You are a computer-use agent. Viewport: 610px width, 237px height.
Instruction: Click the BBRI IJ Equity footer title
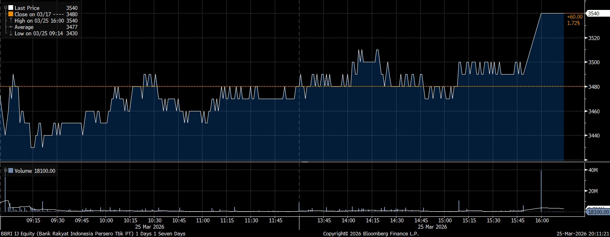pos(93,234)
